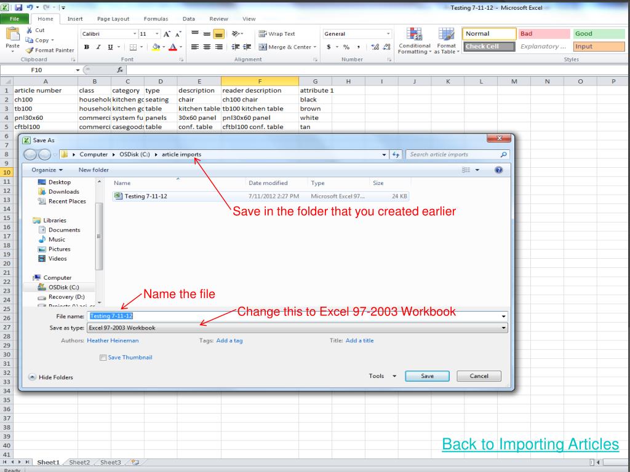The image size is (630, 472).
Task: Expand the File name dropdown arrow
Action: click(x=503, y=317)
